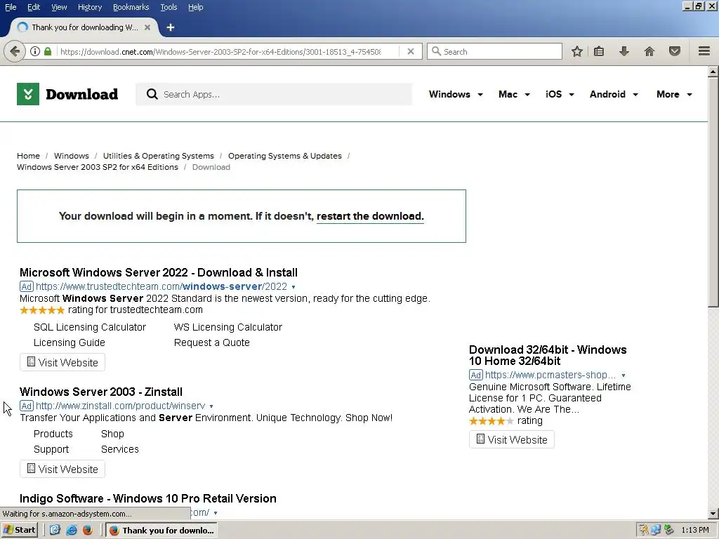Open the Utilities & Operating Systems breadcrumb
The width and height of the screenshot is (719, 539).
(158, 156)
